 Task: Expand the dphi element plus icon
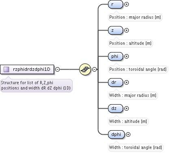128,134
